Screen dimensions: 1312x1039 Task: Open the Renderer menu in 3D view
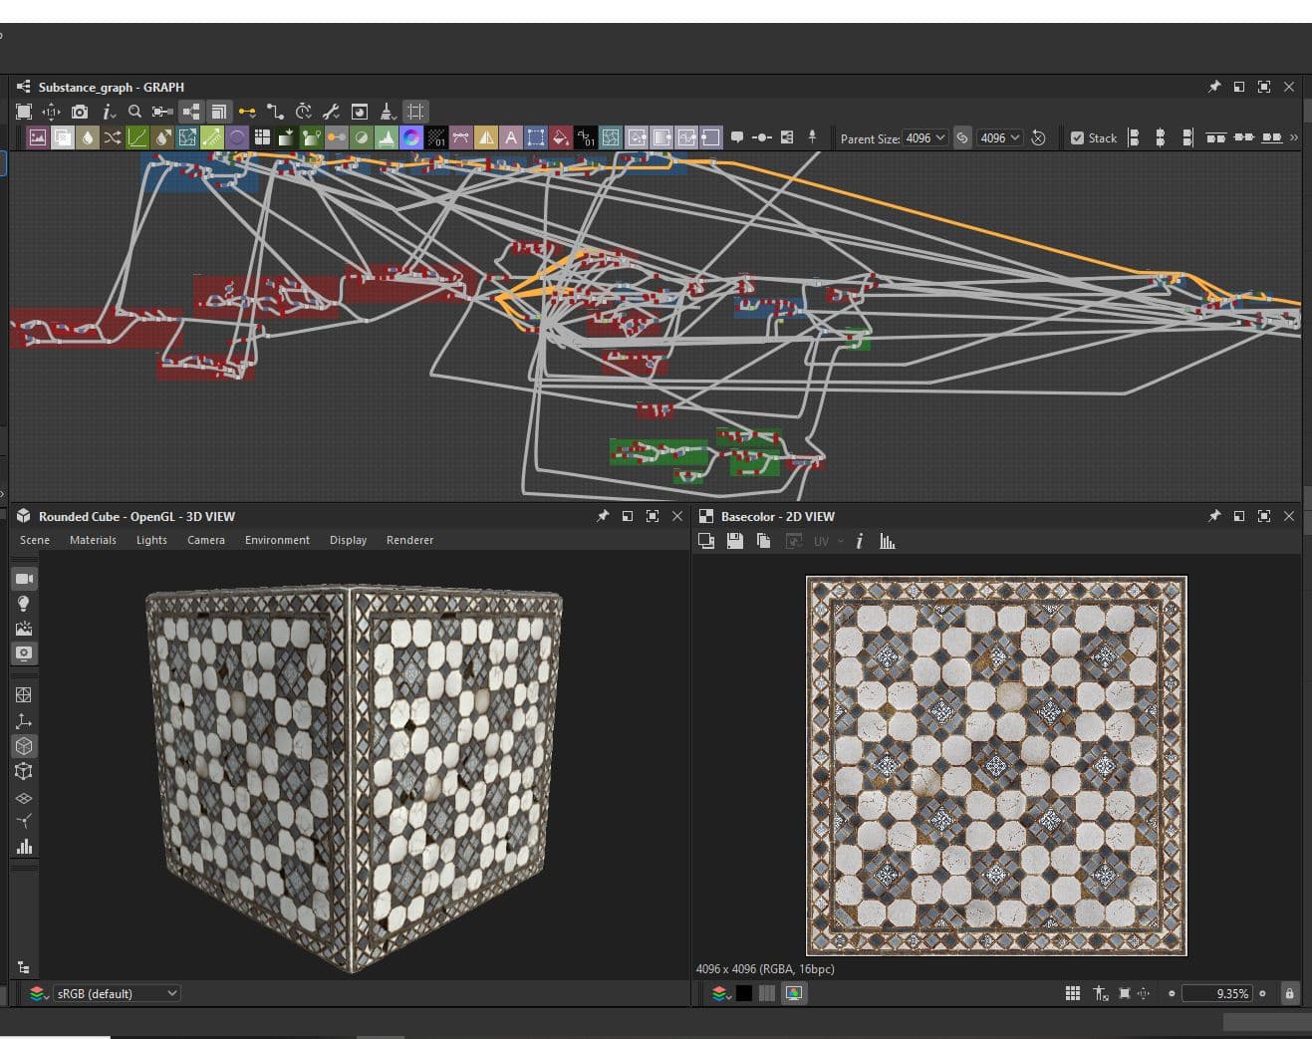409,540
